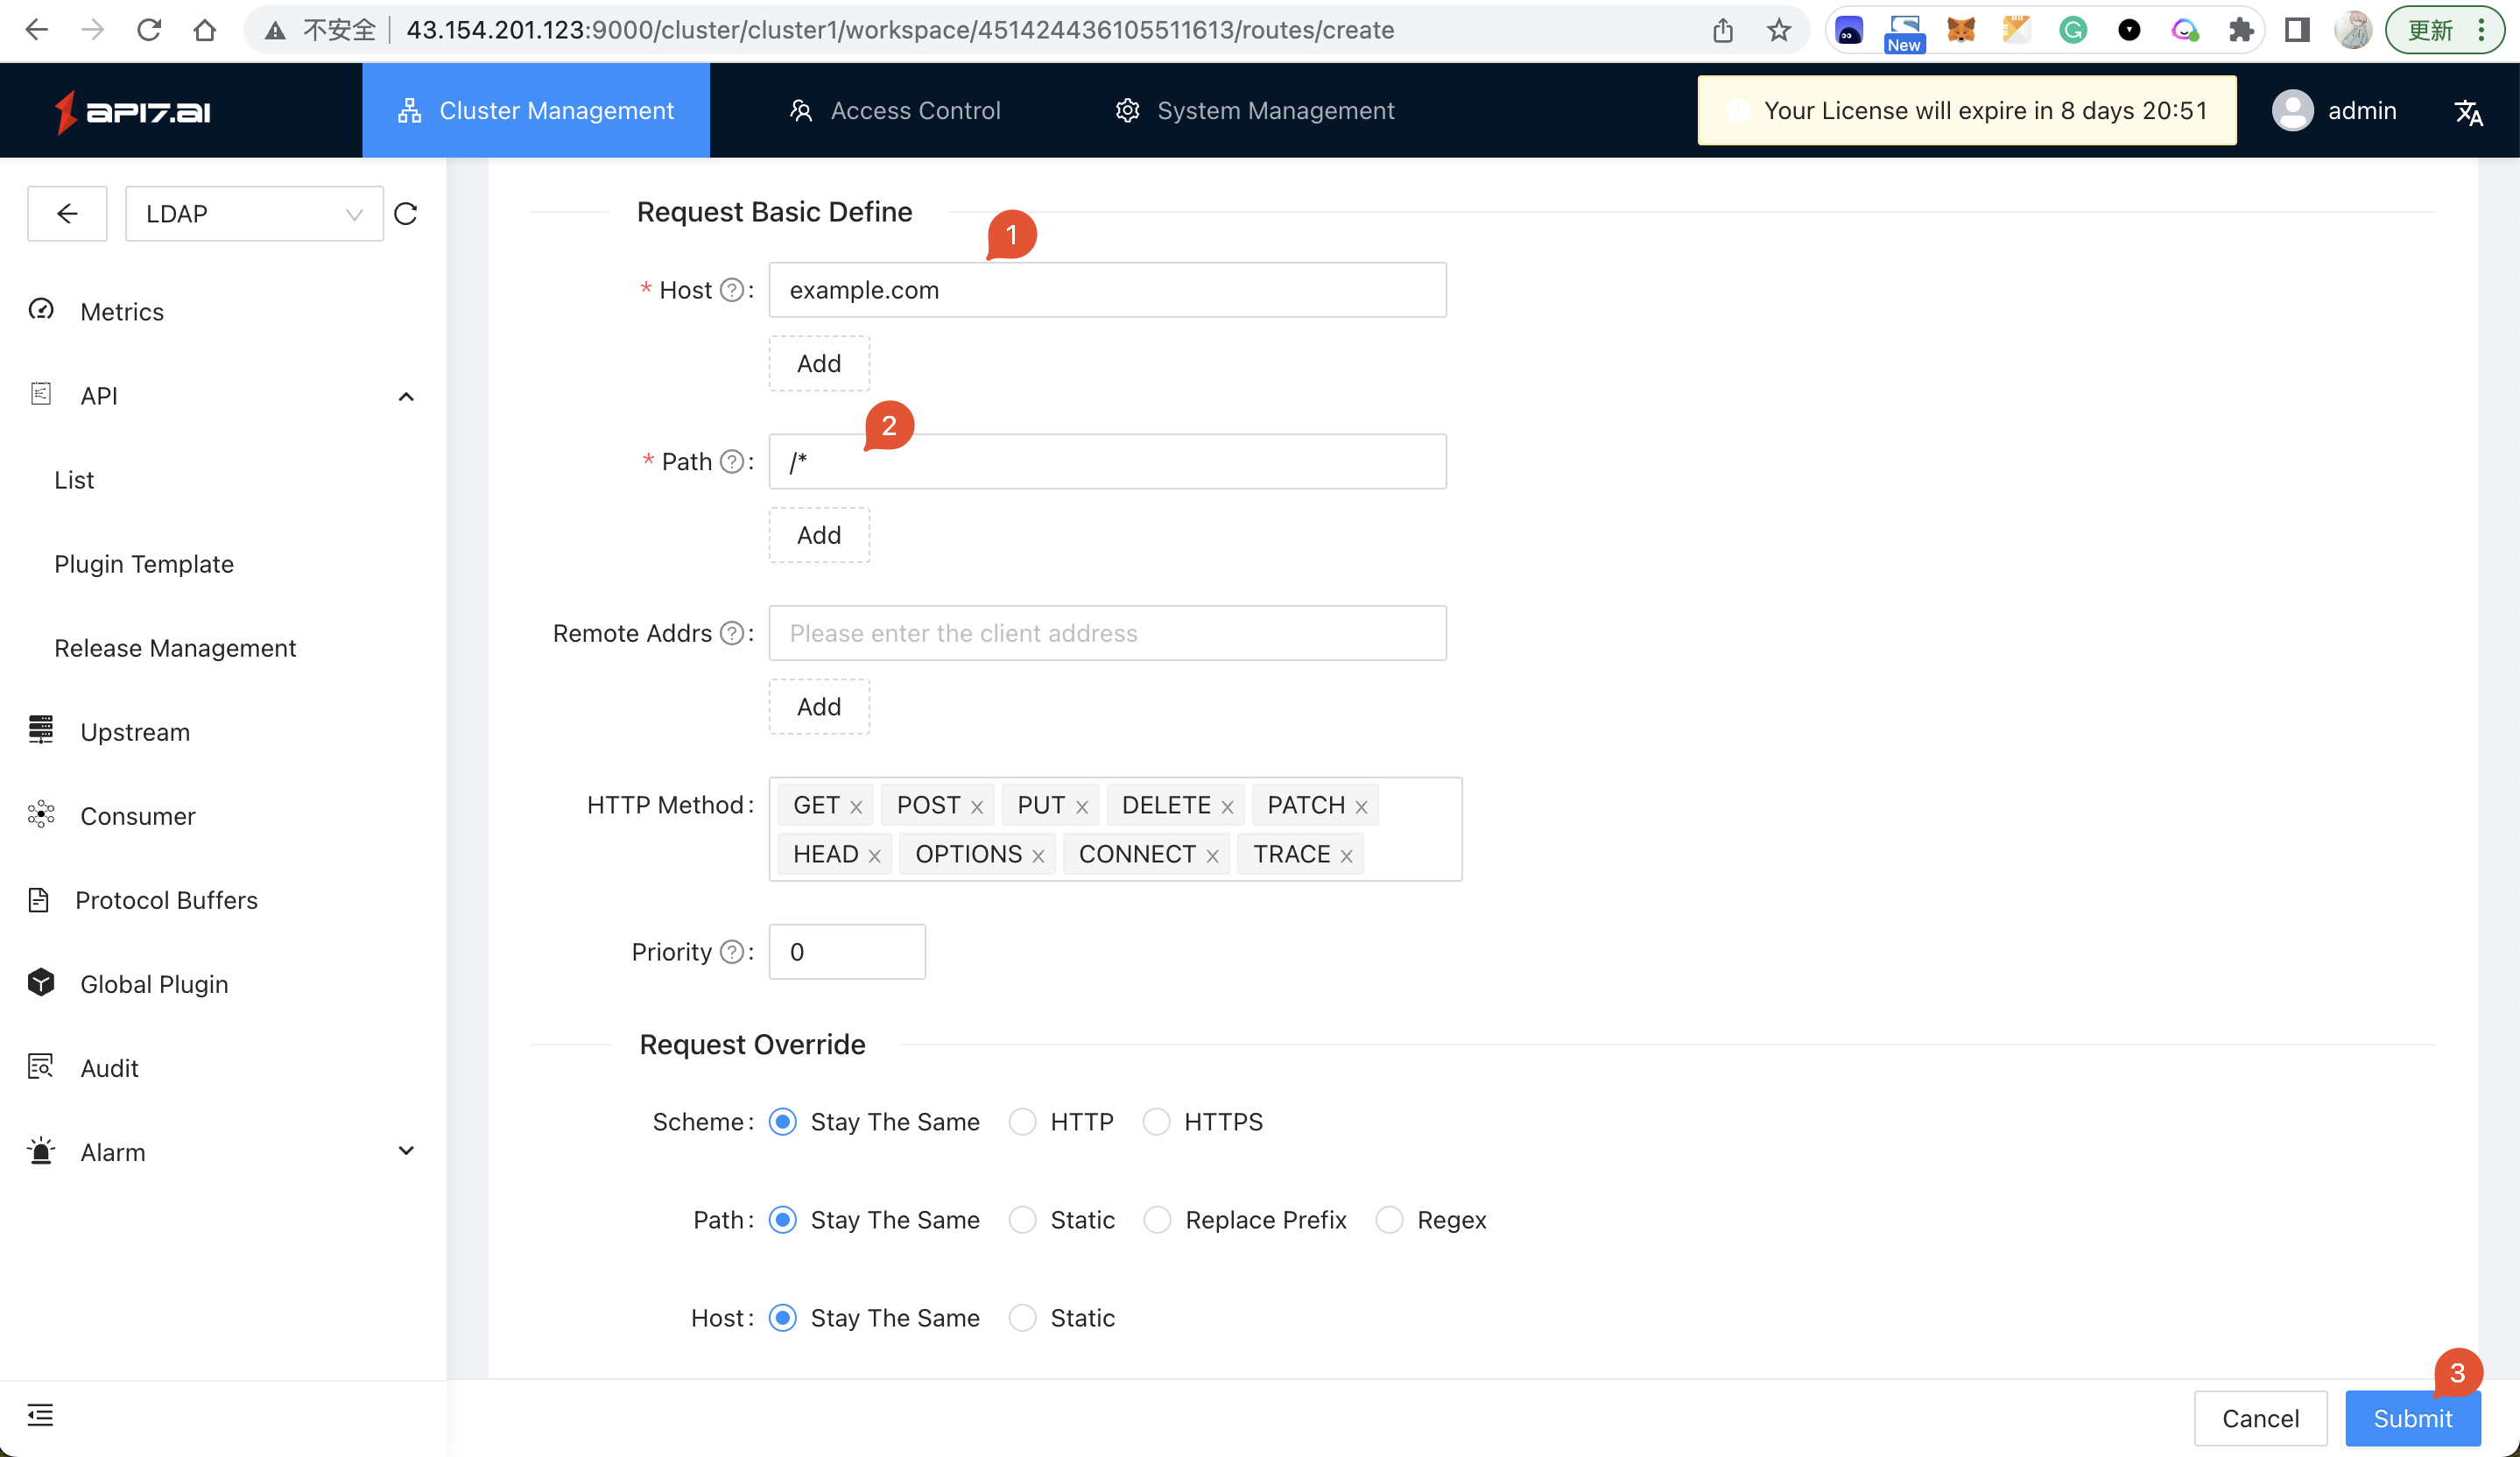Focus the Priority number field
Image resolution: width=2520 pixels, height=1457 pixels.
click(847, 952)
